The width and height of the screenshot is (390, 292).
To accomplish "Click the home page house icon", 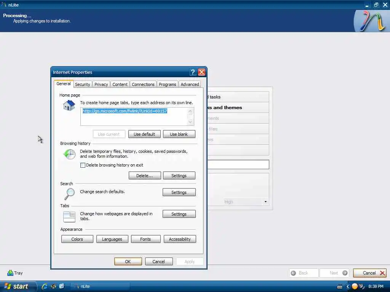I will coord(69,106).
